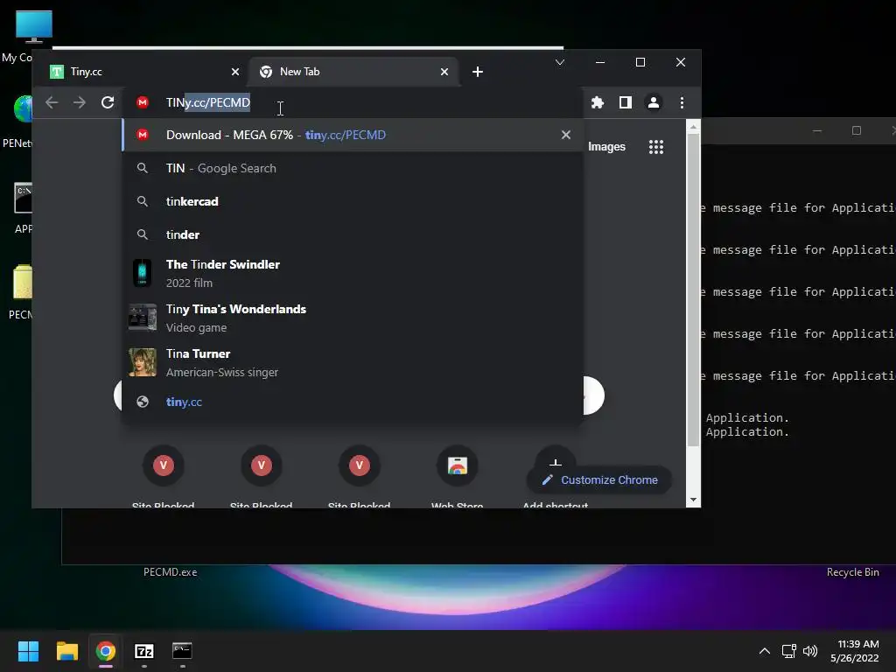Image resolution: width=896 pixels, height=672 pixels.
Task: Toggle the Chrome side panel
Action: (625, 102)
